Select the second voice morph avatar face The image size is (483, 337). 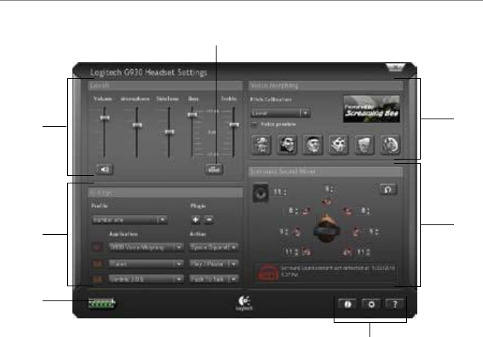[287, 145]
